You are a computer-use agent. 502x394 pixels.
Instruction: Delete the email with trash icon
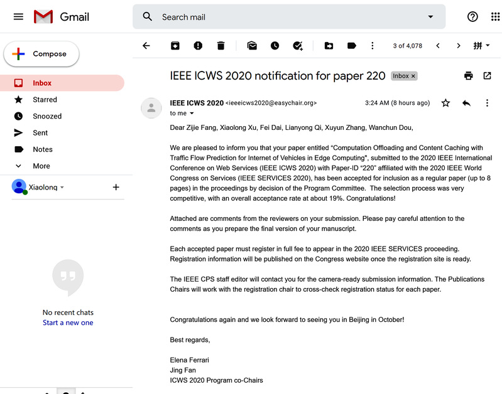[x=221, y=46]
